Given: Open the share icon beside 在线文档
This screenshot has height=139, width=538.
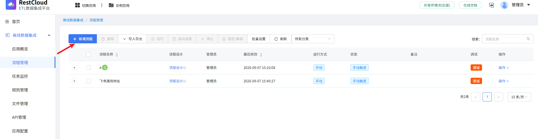Looking at the screenshot, I should point(491,5).
